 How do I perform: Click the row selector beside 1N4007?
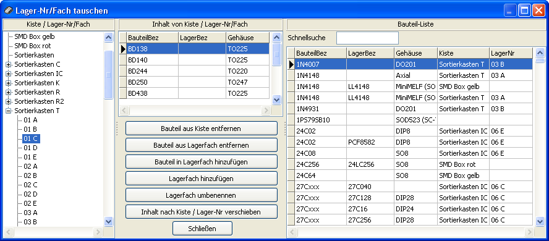click(291, 64)
